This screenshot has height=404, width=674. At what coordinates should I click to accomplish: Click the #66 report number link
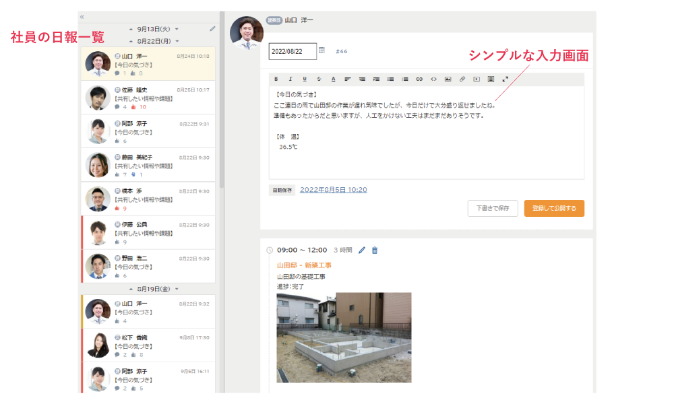[342, 52]
